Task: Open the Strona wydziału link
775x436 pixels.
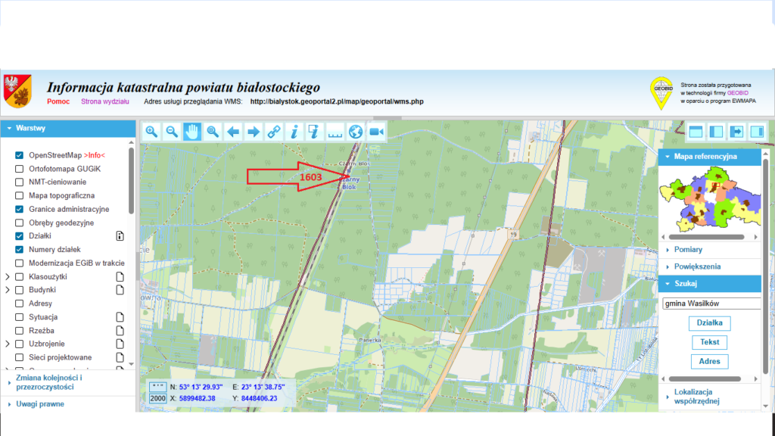Action: (x=104, y=101)
